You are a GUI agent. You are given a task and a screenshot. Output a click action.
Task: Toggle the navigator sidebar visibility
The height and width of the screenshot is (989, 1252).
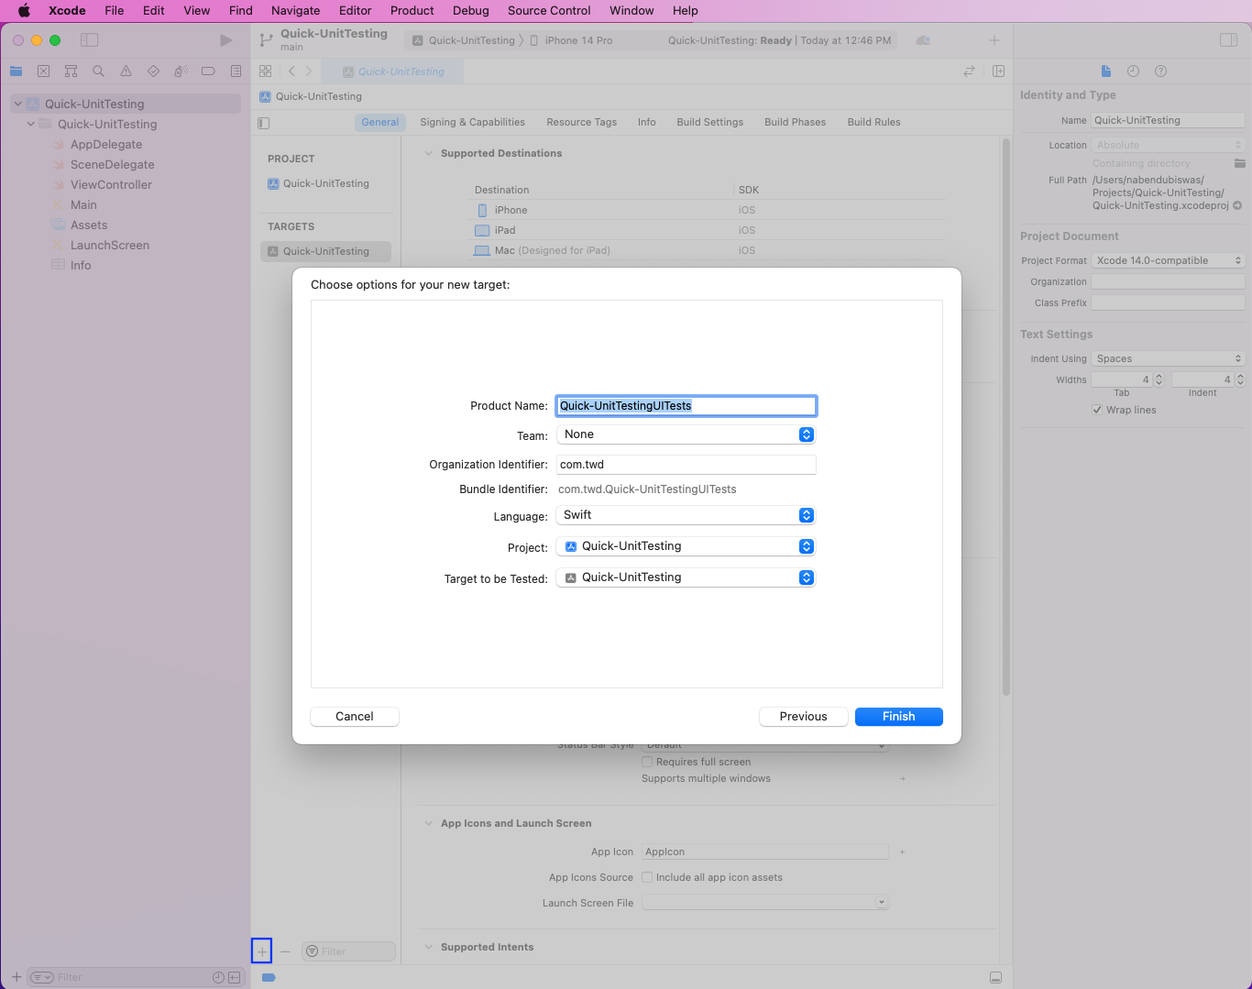tap(89, 40)
